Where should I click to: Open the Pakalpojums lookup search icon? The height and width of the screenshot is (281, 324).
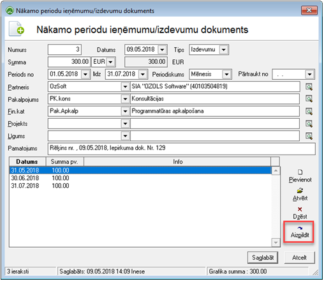click(x=309, y=99)
